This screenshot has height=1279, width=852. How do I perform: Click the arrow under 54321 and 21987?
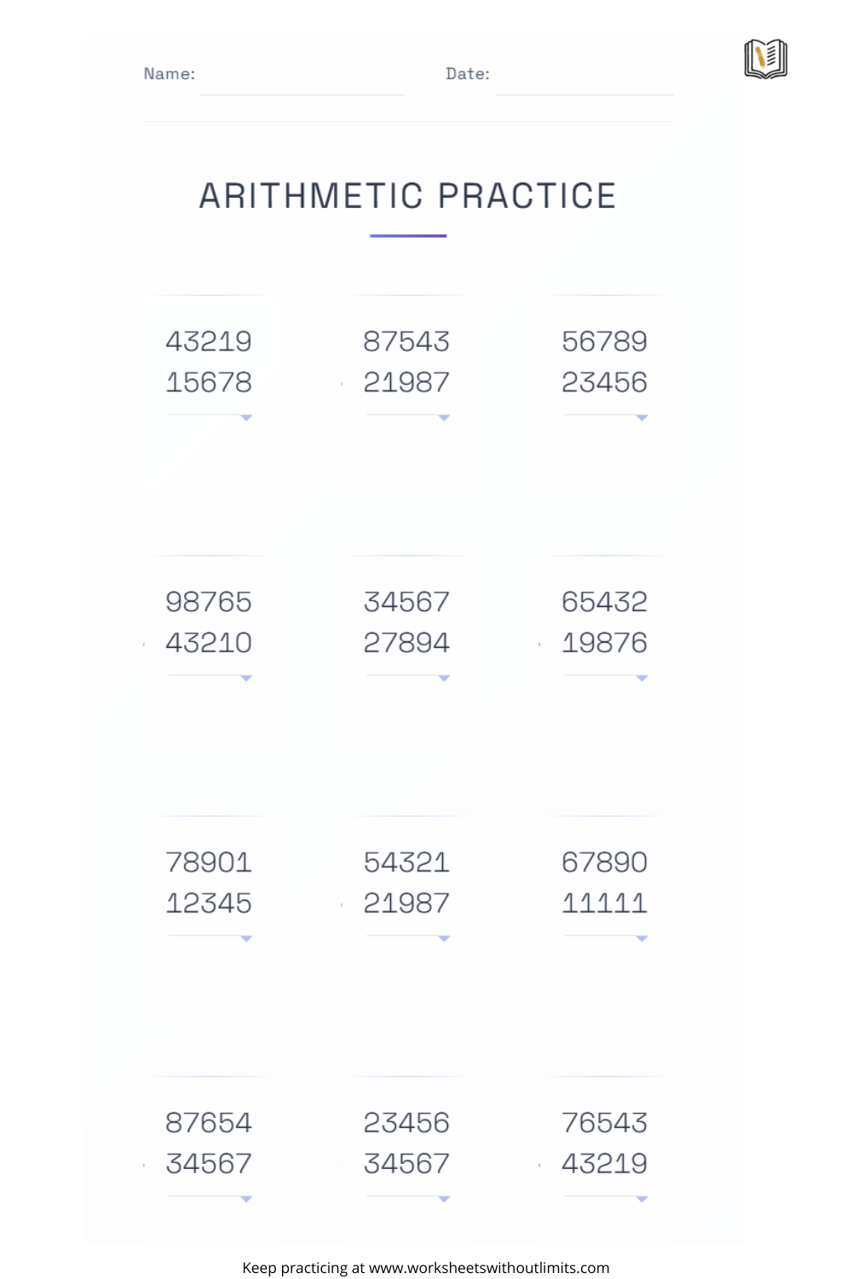pos(444,939)
